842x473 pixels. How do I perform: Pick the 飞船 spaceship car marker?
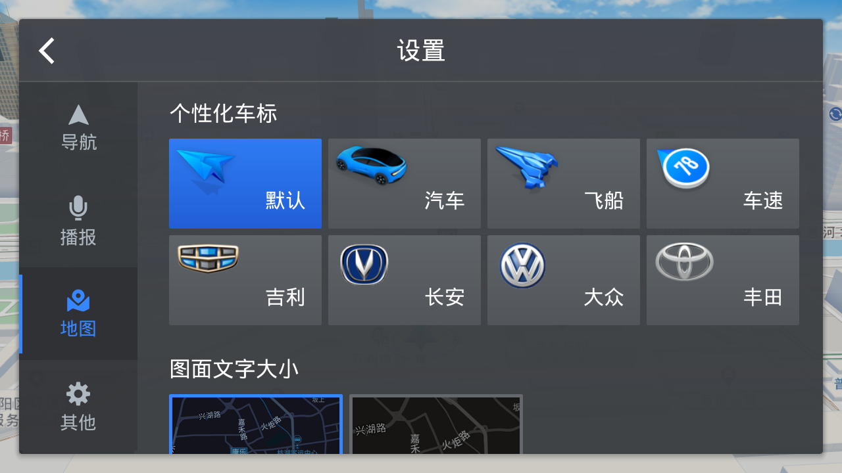click(564, 183)
